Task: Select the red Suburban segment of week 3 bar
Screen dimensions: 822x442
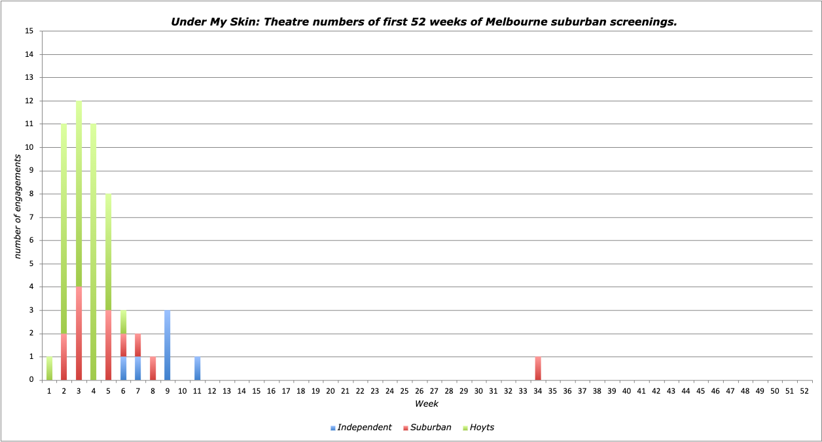Action: 79,333
